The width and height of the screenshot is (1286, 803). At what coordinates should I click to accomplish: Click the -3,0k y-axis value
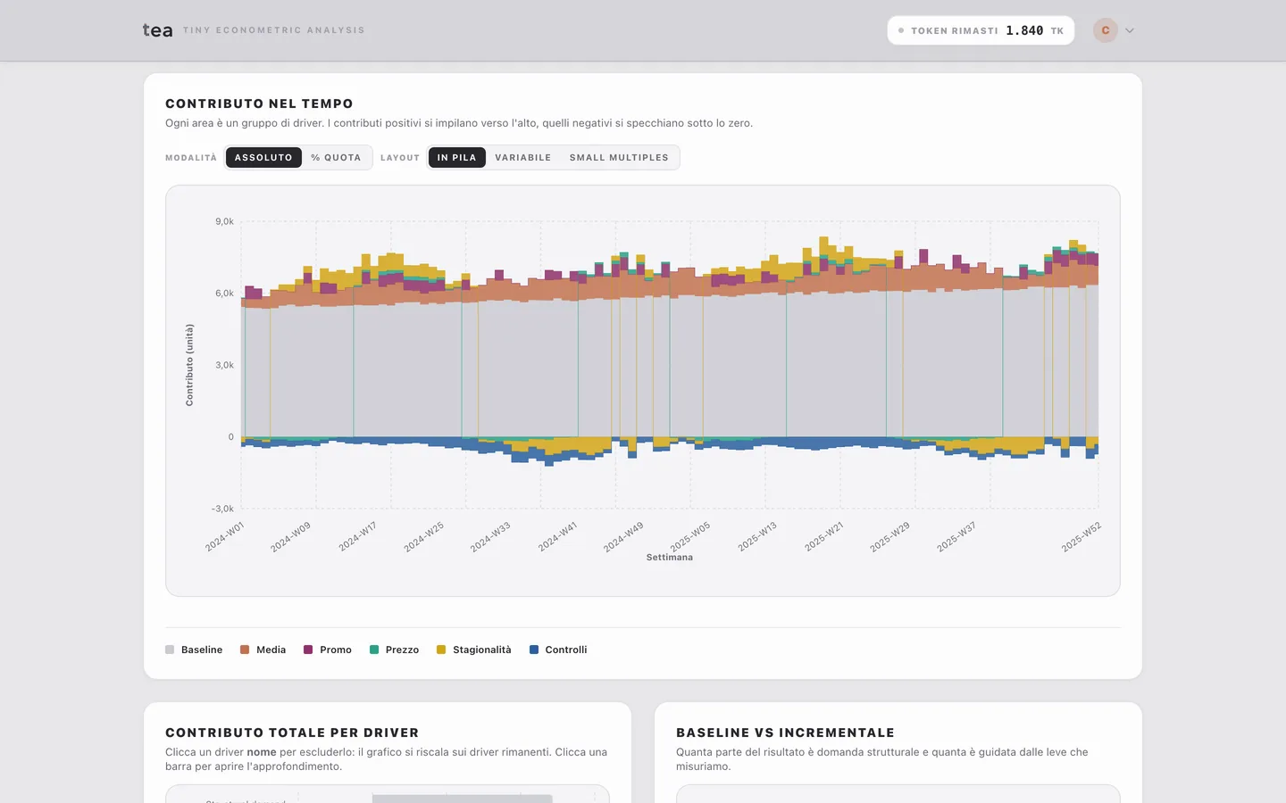point(222,509)
